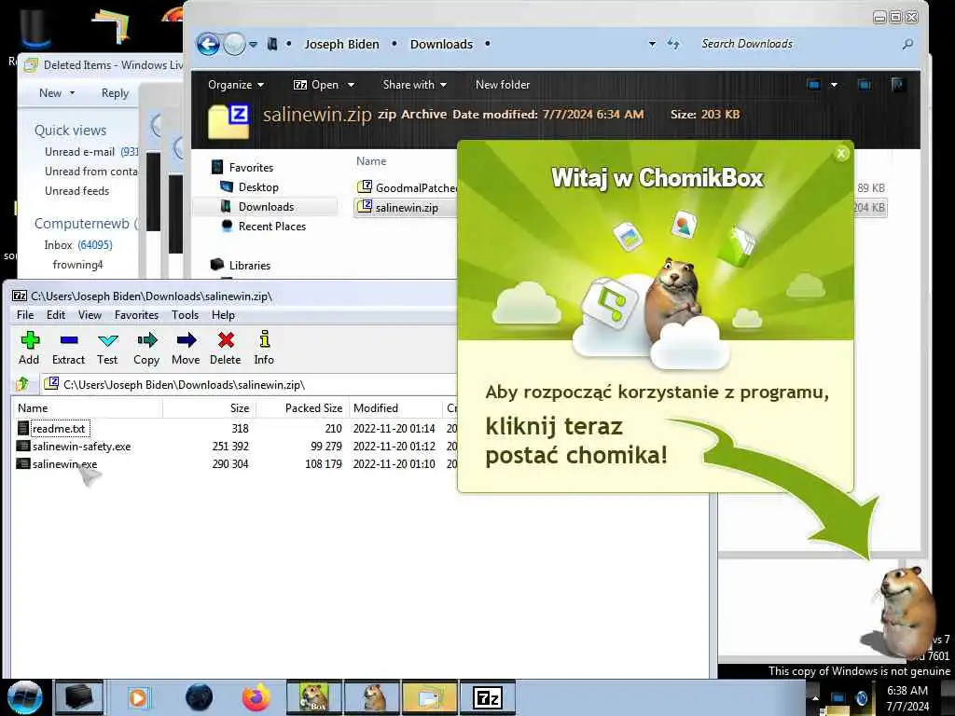Click Reply in Windows Live Mail
This screenshot has width=955, height=716.
pyautogui.click(x=115, y=92)
